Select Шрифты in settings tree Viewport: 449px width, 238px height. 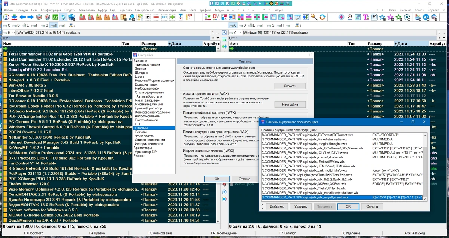pos(142,72)
